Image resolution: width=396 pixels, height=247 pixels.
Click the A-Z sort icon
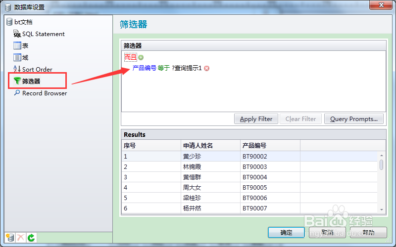click(x=17, y=69)
